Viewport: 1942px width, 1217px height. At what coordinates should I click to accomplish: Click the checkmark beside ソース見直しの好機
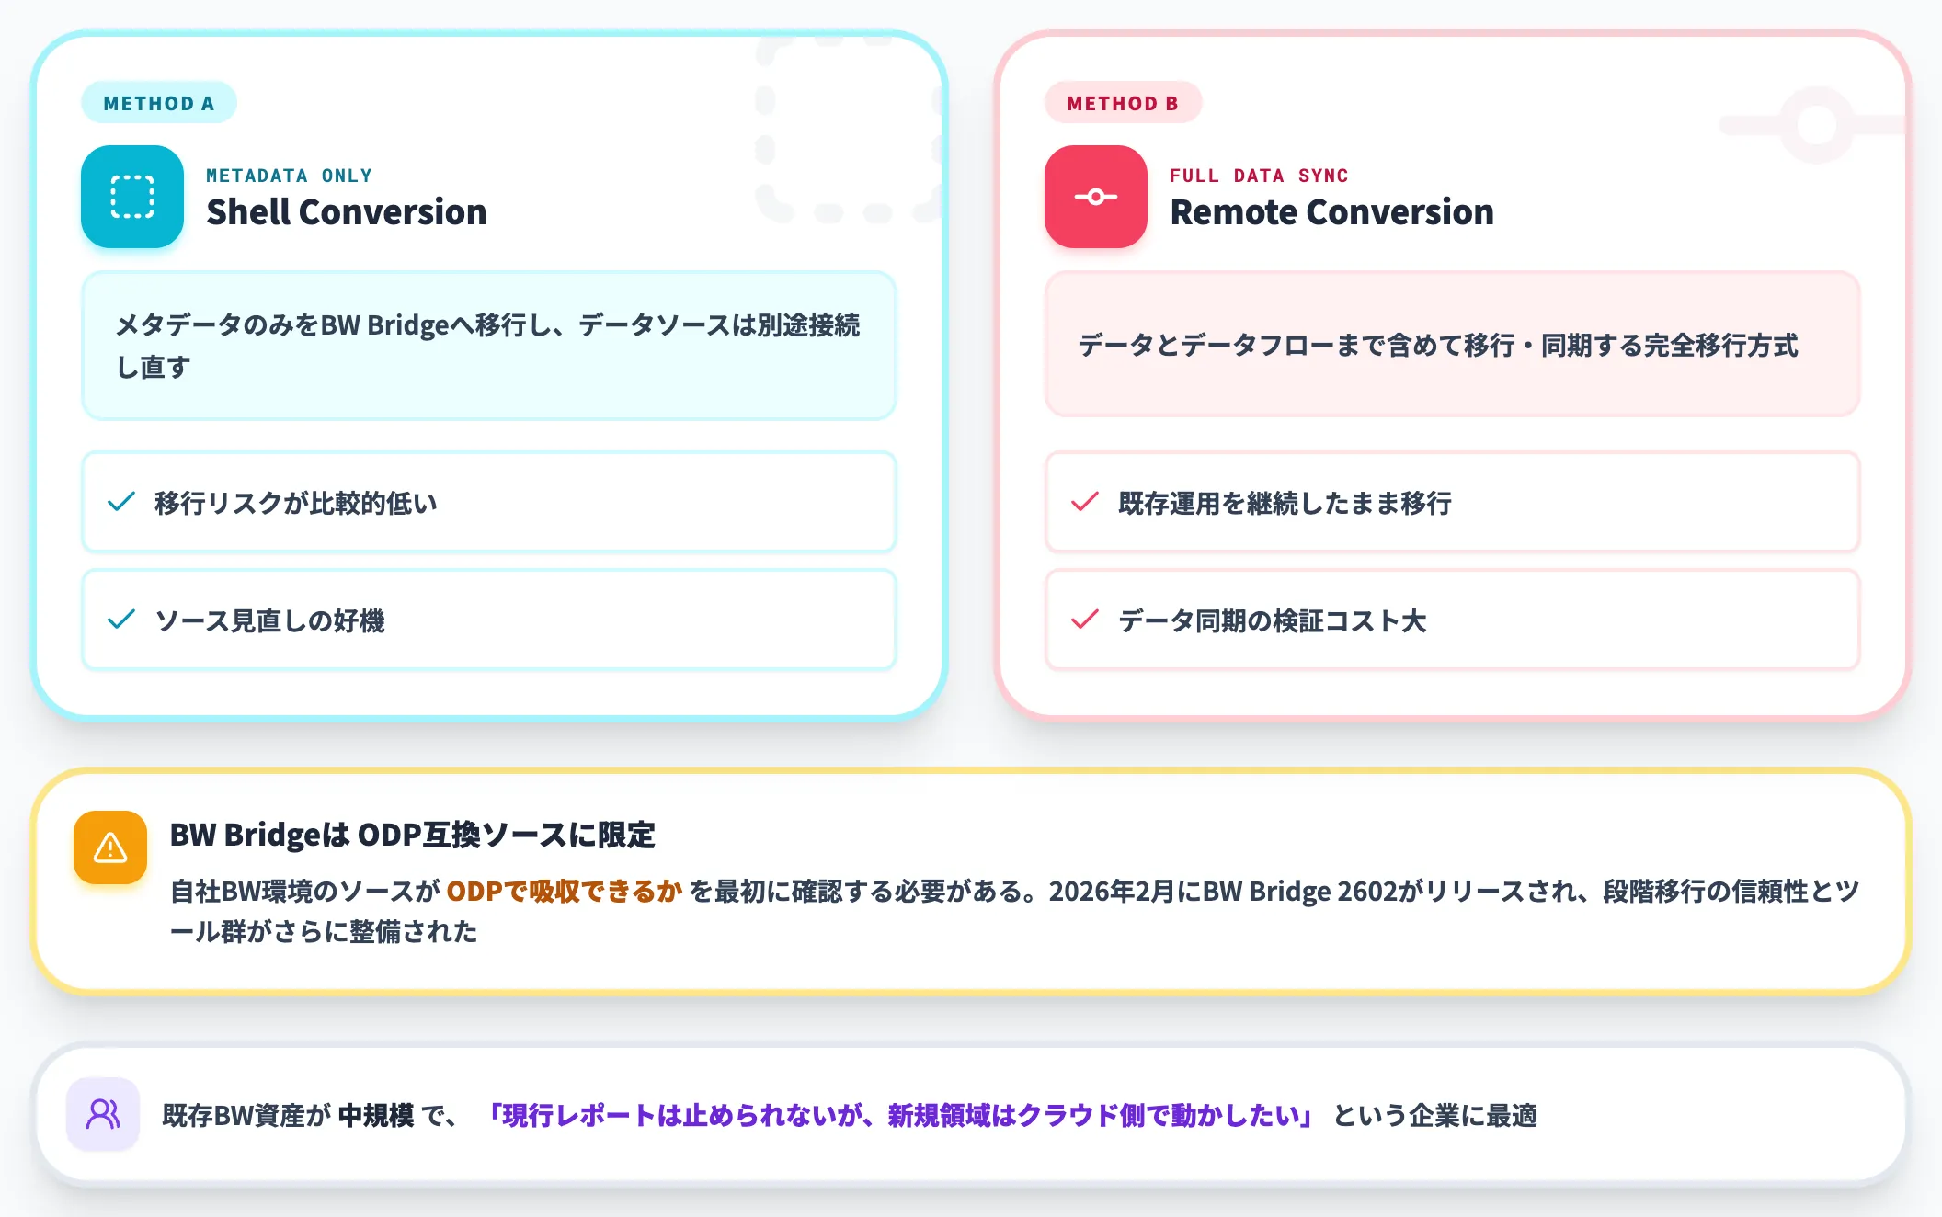121,620
